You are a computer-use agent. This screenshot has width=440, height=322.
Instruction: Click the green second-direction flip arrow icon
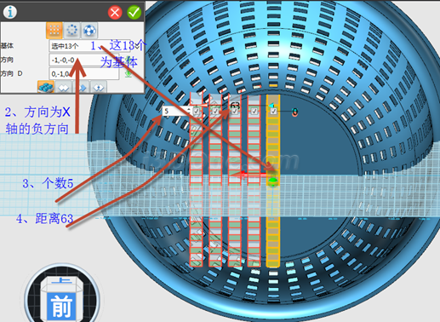[129, 74]
